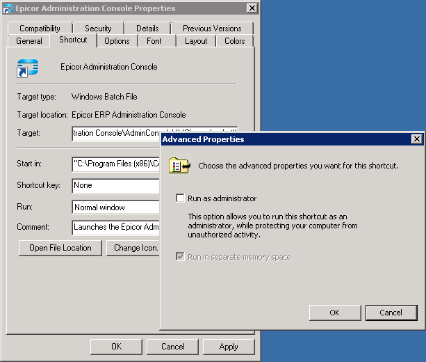Click the 'Target type:' label

[x=36, y=97]
